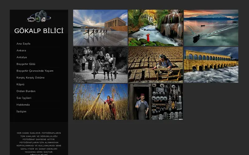
Task: Open the blacksmith with horseshoes photo
Action: 156,102
